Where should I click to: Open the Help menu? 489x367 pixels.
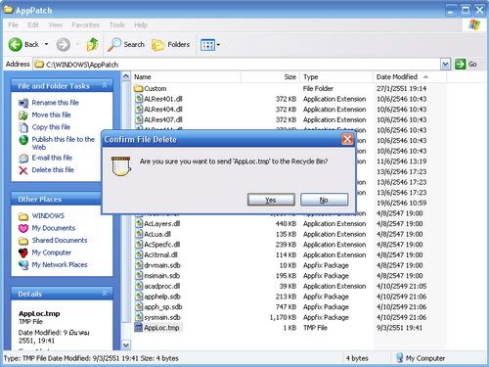tap(141, 25)
